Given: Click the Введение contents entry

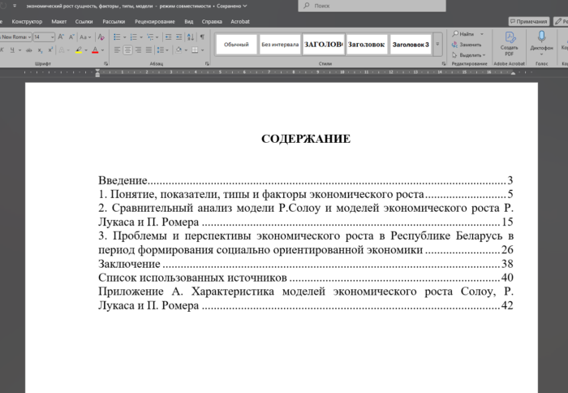Looking at the screenshot, I should point(306,180).
